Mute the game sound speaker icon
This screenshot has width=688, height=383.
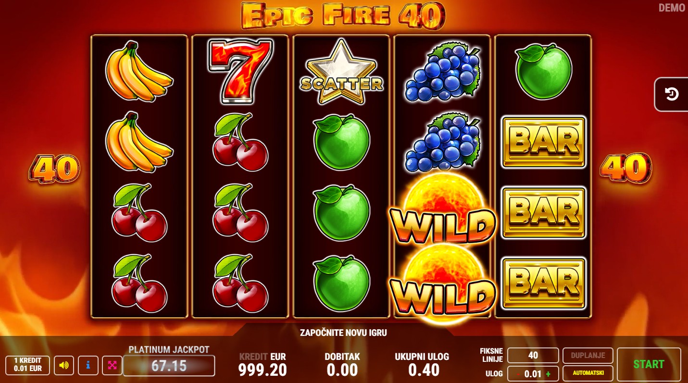pos(64,366)
